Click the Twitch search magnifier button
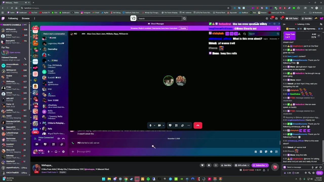Image resolution: width=324 pixels, height=182 pixels. pos(184,18)
